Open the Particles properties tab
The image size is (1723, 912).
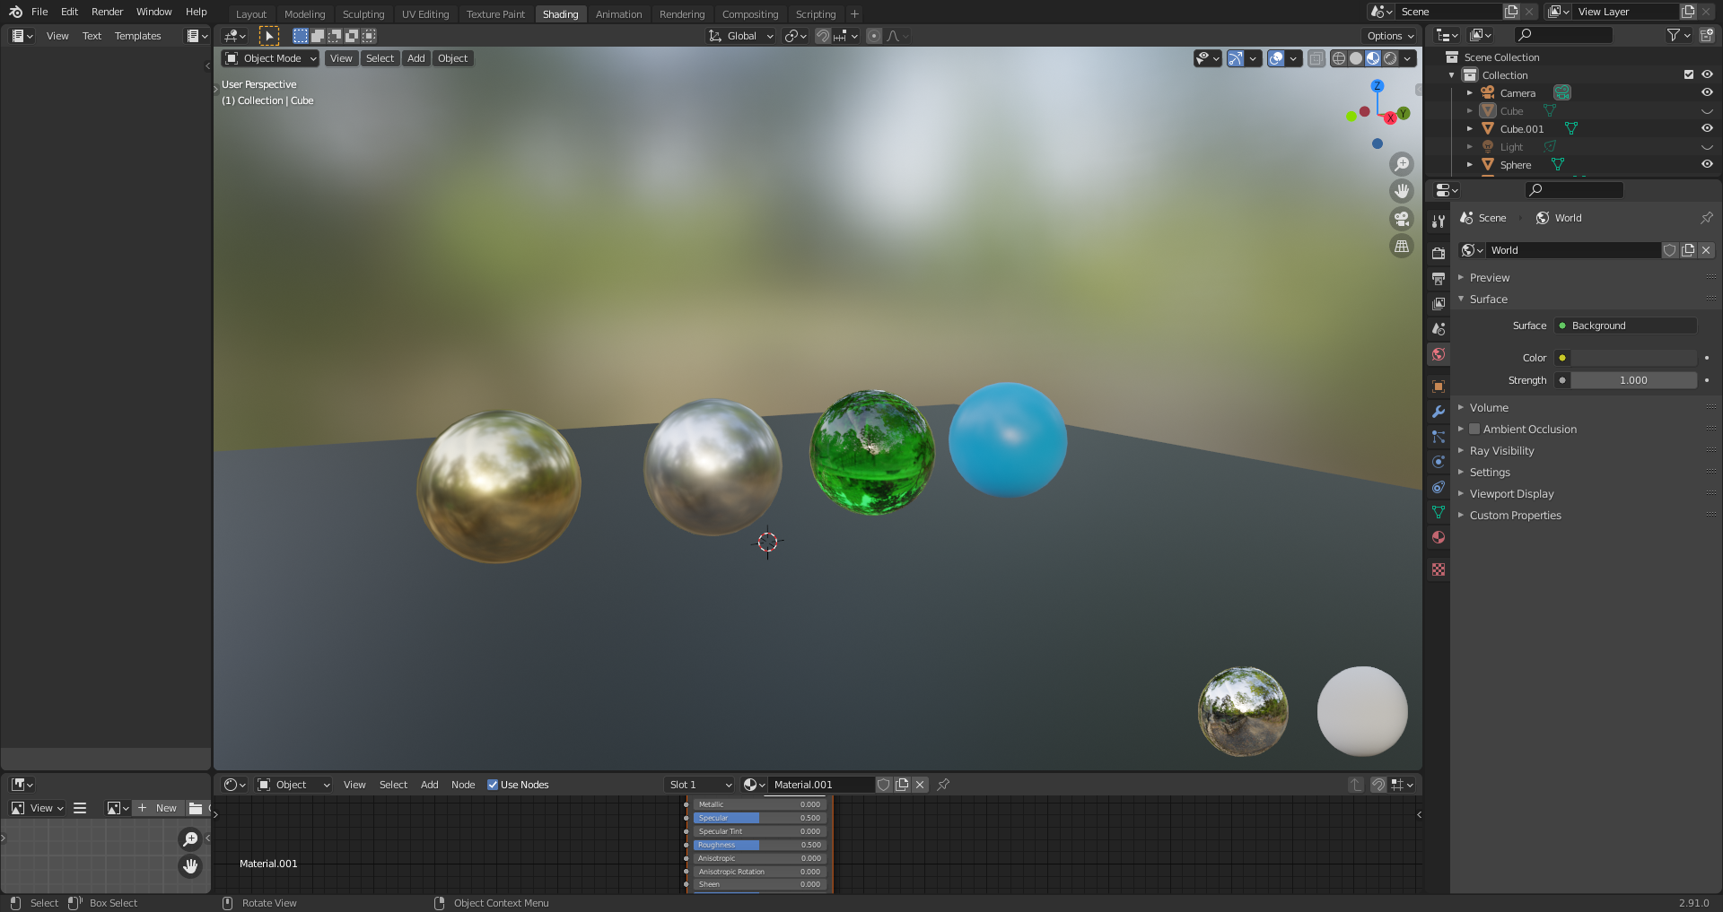[x=1439, y=437]
